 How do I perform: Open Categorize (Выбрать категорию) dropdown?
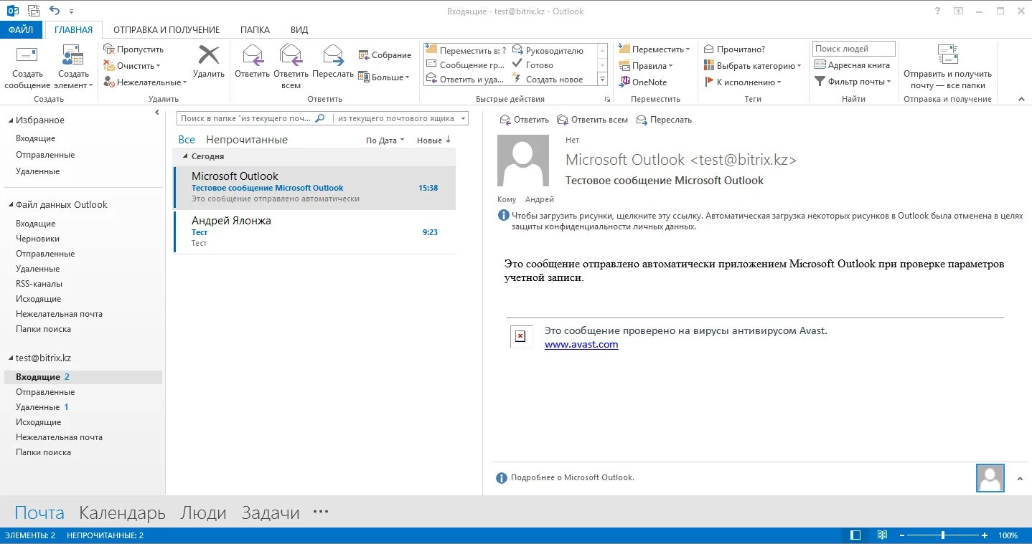pos(752,66)
